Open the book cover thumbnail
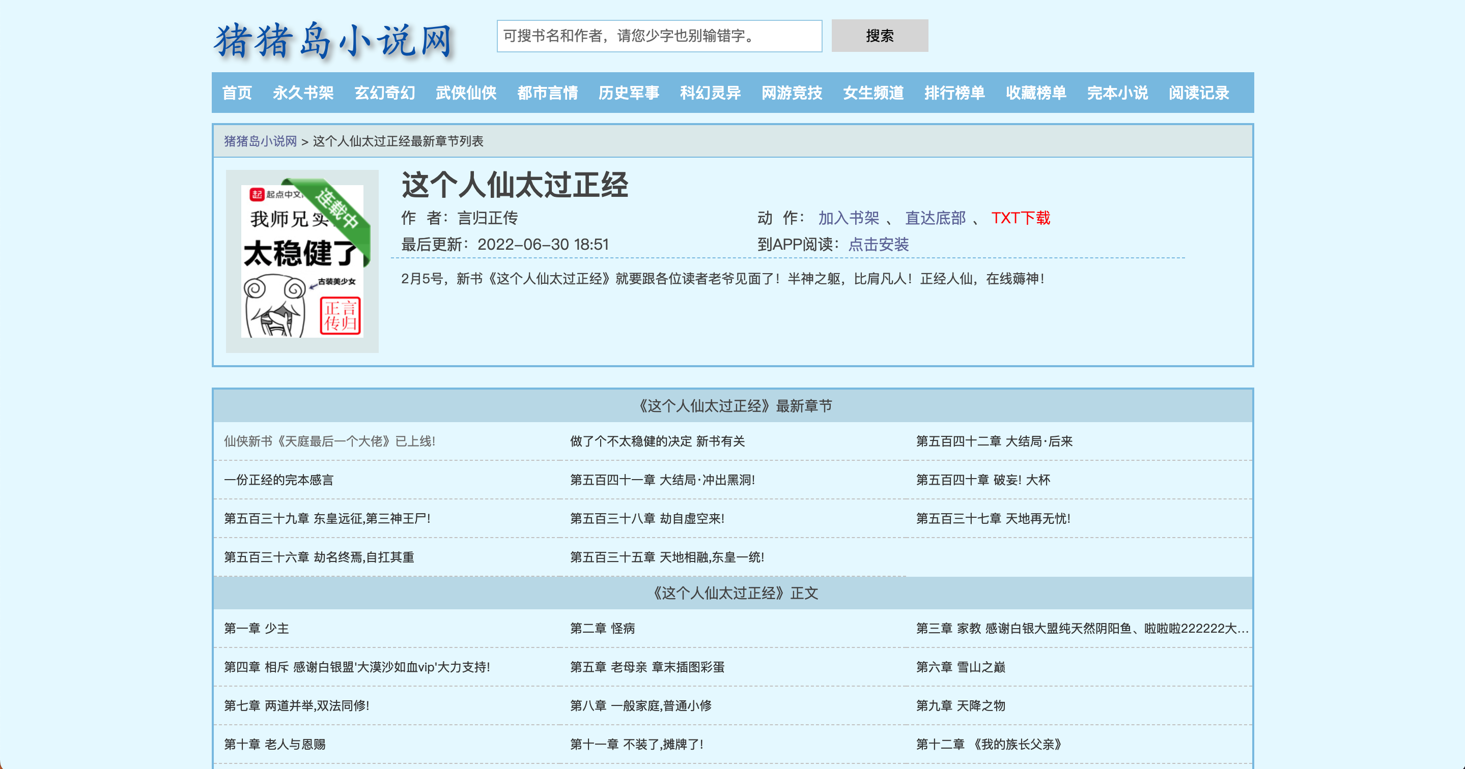1465x769 pixels. 302,261
